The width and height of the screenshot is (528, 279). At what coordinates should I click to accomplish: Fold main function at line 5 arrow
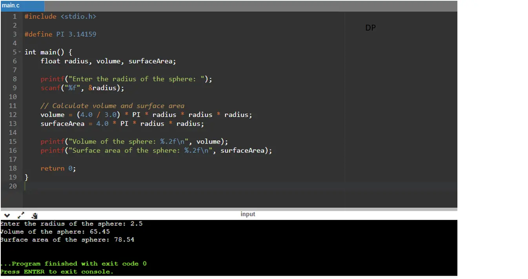[20, 52]
